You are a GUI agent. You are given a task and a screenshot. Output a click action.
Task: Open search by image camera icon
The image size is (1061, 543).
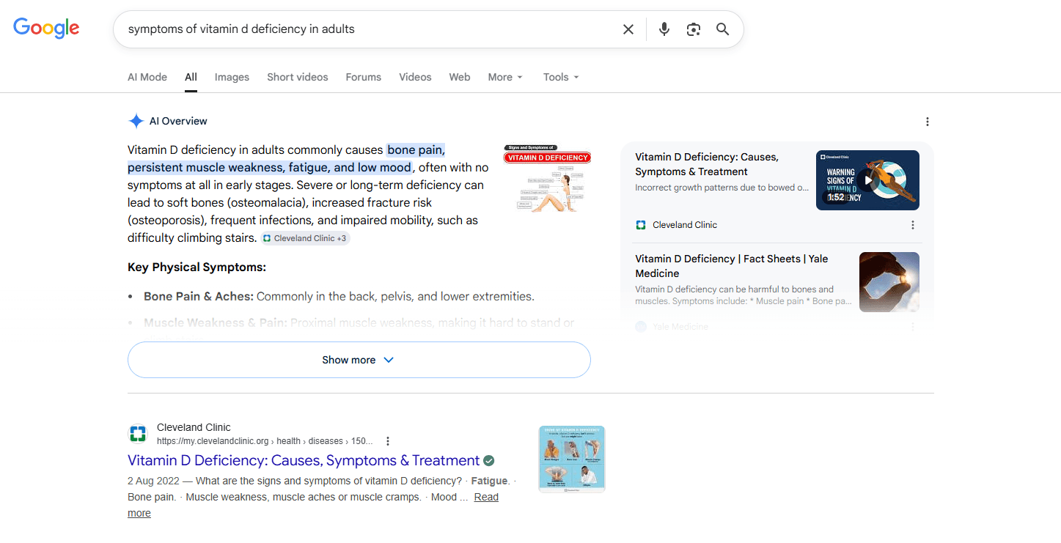(694, 29)
